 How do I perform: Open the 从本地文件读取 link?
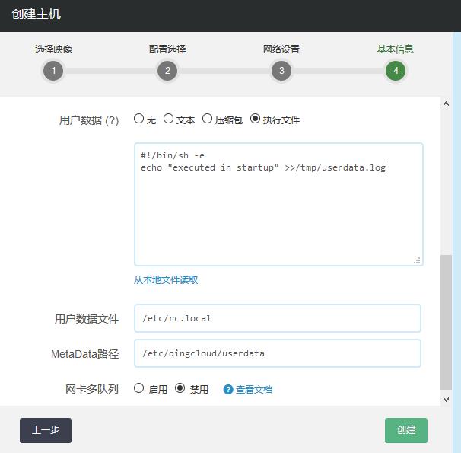(166, 279)
